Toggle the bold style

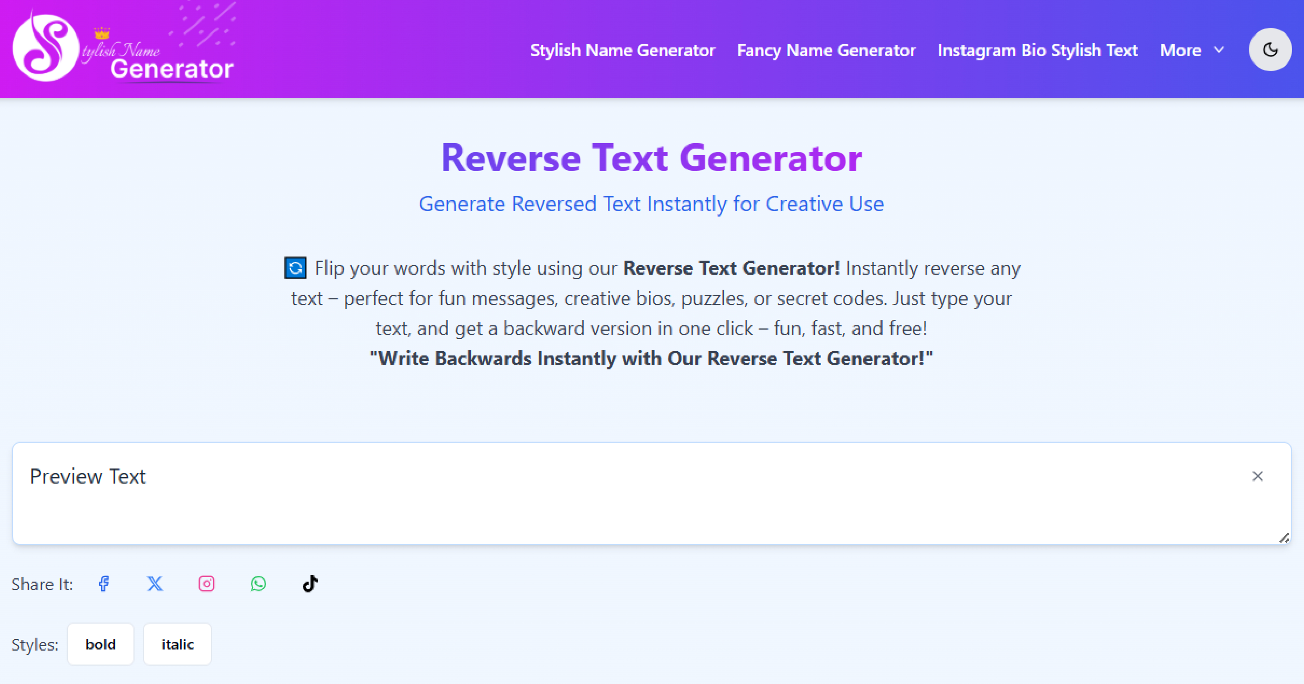100,644
